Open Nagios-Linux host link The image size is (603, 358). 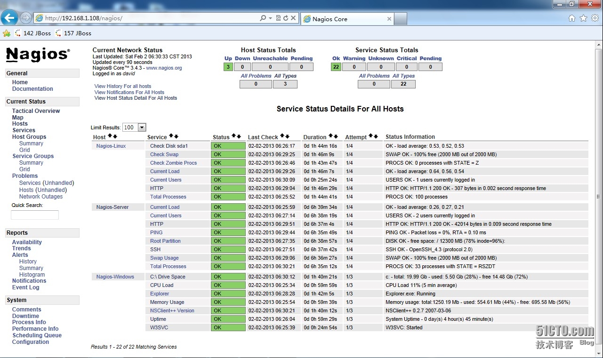coord(111,146)
